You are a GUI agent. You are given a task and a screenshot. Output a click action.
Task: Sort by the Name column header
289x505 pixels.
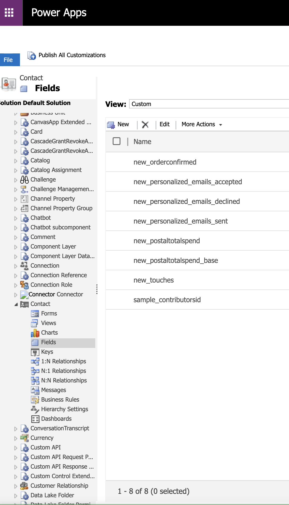pyautogui.click(x=142, y=142)
